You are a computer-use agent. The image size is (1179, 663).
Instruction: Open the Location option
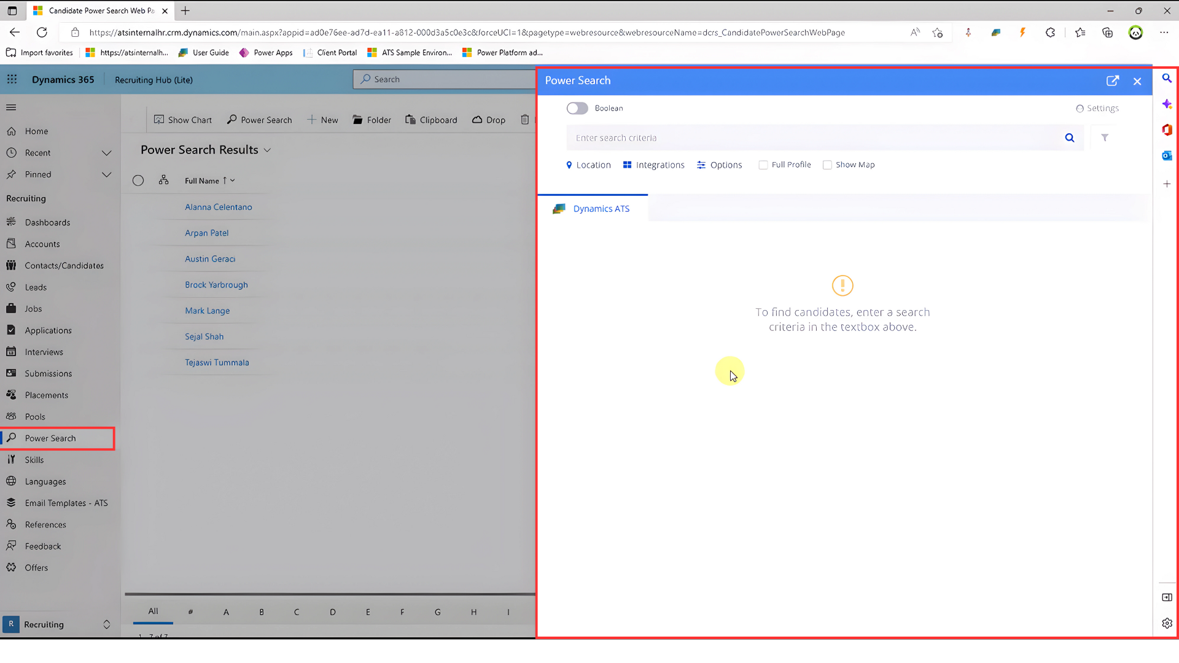(x=588, y=165)
